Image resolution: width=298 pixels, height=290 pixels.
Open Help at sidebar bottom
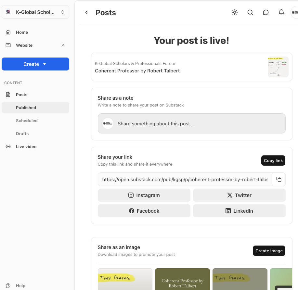[x=35, y=285]
